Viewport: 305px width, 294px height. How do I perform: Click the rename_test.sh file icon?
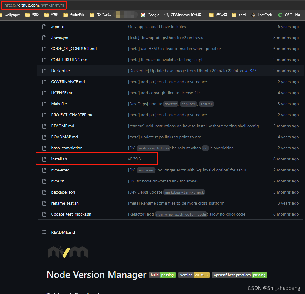pyautogui.click(x=44, y=203)
